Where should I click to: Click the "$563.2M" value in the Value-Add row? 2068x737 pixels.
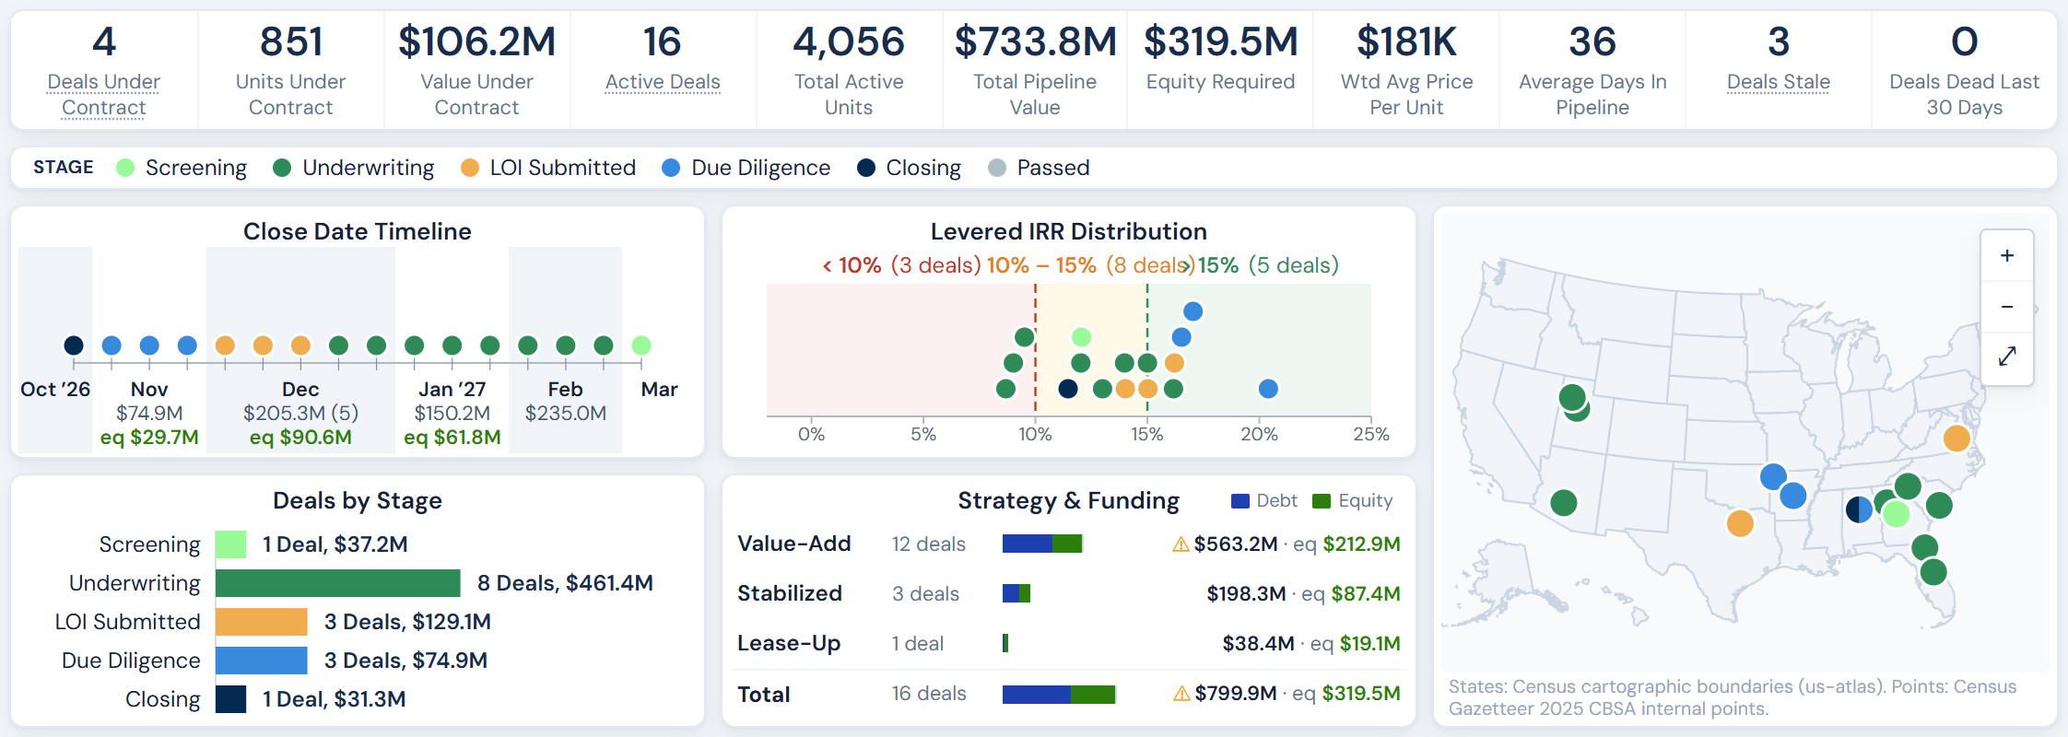1236,544
